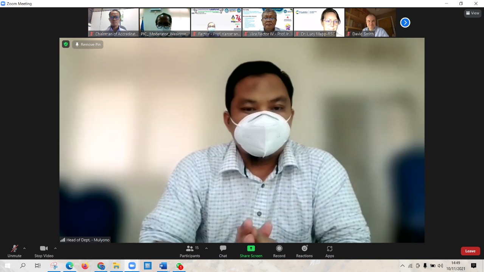The height and width of the screenshot is (272, 484).
Task: Expand audio options arrow beside Unmute
Action: [x=25, y=248]
